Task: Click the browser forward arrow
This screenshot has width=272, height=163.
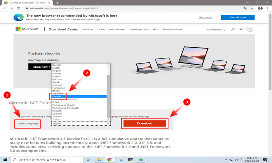Action: click(x=11, y=8)
